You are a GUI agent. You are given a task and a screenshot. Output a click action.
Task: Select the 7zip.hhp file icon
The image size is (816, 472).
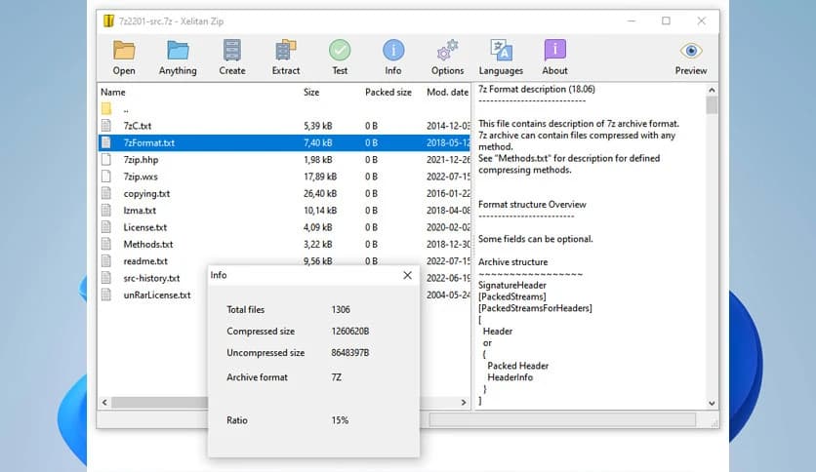106,159
